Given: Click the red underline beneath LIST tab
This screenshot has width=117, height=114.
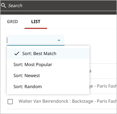Looking at the screenshot, I should 36,28.
